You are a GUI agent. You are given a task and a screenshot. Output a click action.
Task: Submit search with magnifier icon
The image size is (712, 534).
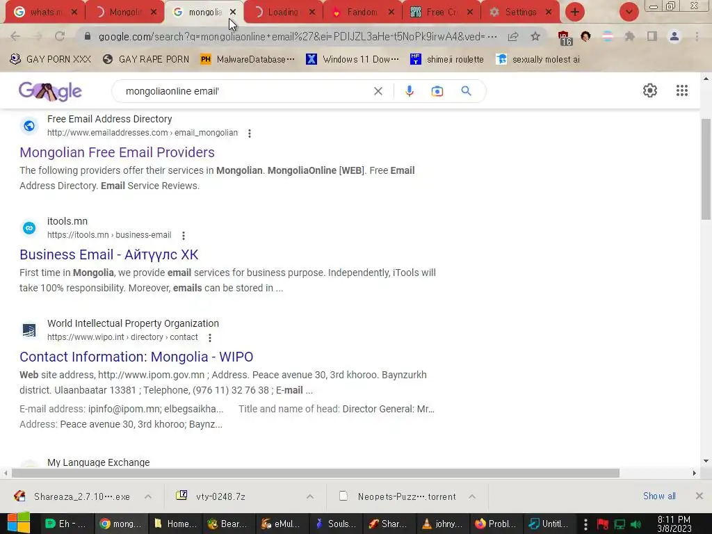pyautogui.click(x=466, y=91)
